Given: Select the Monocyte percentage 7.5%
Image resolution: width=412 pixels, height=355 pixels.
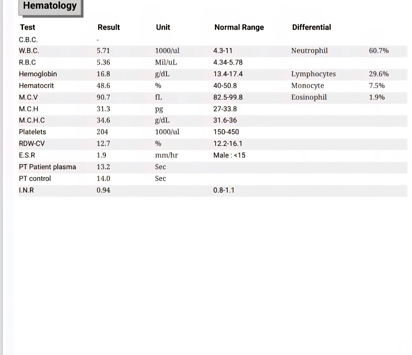Looking at the screenshot, I should [377, 86].
